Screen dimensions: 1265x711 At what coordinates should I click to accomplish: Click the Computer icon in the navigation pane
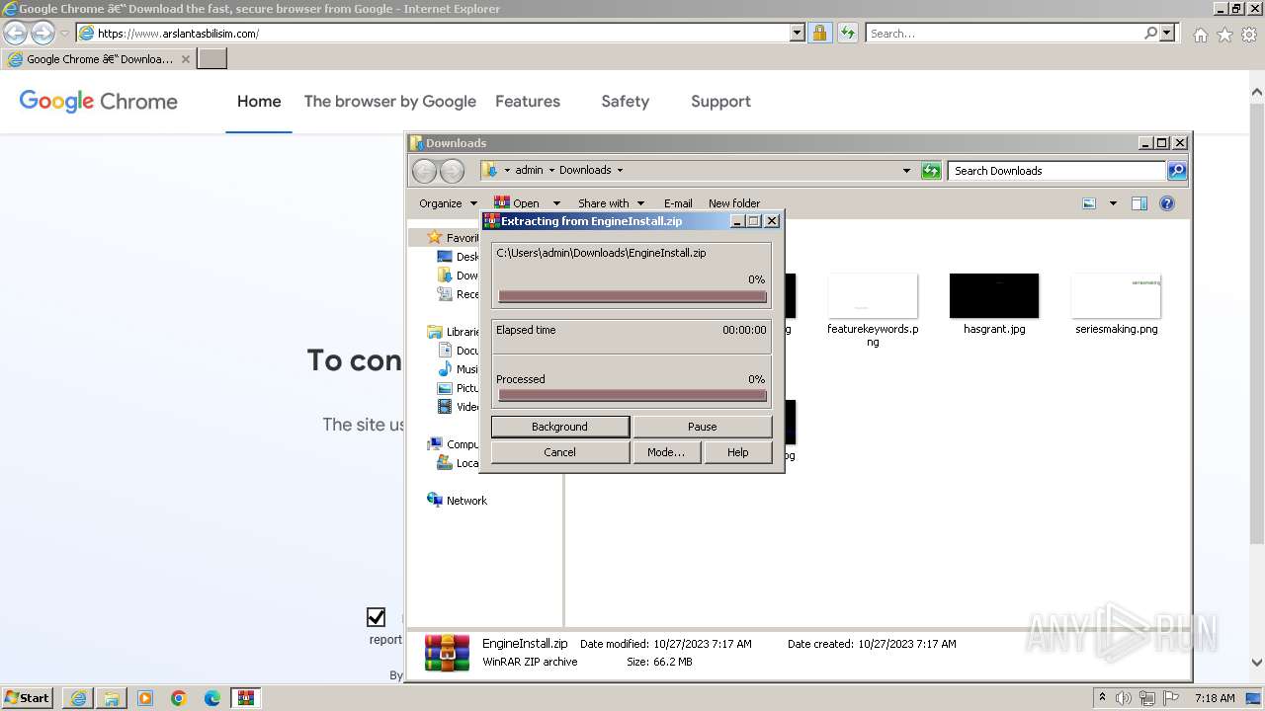coord(435,444)
